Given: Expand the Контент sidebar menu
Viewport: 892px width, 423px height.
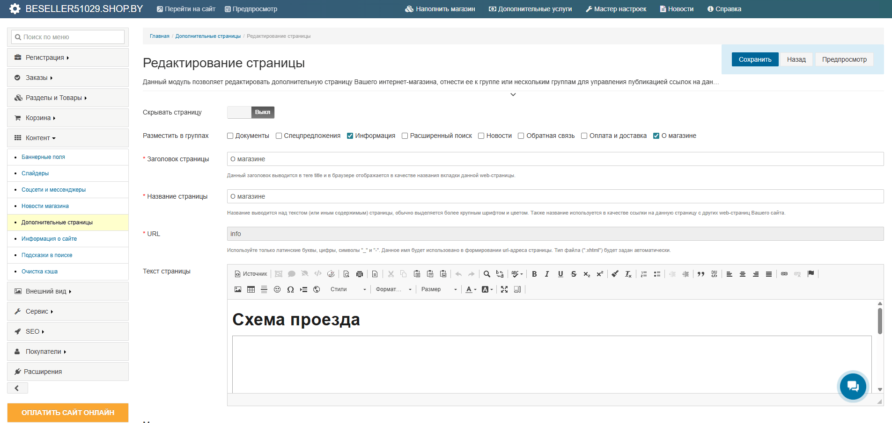Looking at the screenshot, I should (x=40, y=137).
